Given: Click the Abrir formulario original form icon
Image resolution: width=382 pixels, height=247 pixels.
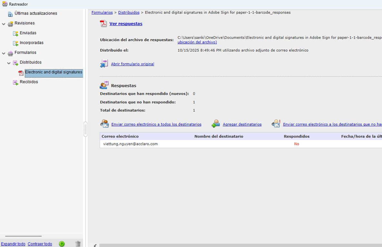Looking at the screenshot, I should pyautogui.click(x=104, y=63).
